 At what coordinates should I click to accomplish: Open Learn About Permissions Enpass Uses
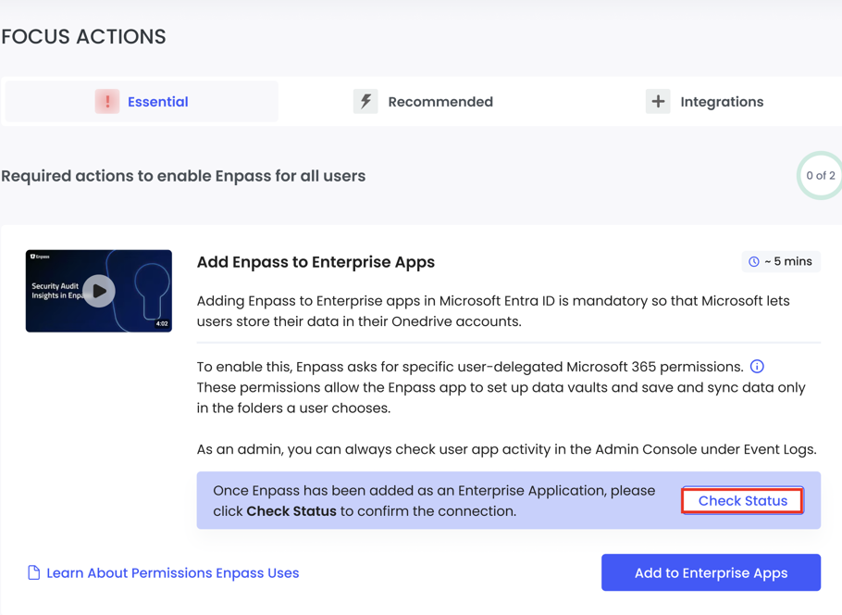pos(172,572)
